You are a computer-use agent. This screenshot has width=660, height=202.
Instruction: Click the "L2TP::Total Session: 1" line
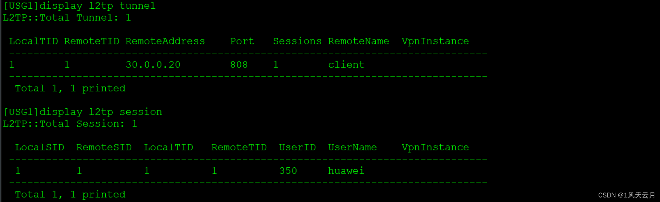click(x=70, y=124)
